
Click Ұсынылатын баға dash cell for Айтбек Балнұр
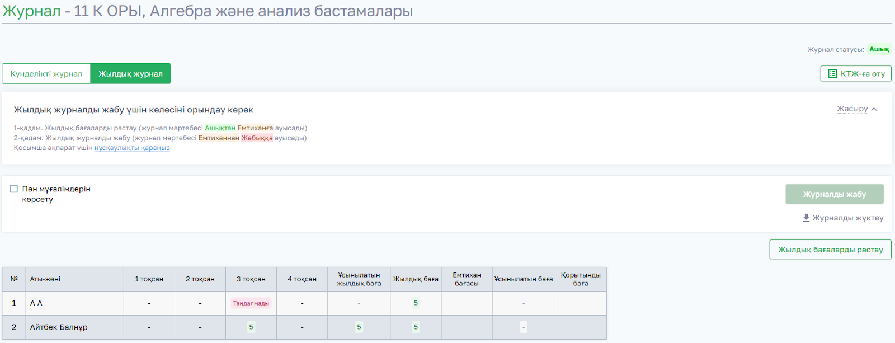click(x=524, y=327)
